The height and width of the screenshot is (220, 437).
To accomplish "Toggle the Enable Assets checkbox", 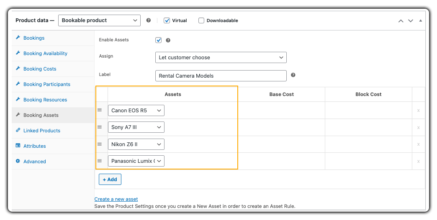I will [158, 40].
